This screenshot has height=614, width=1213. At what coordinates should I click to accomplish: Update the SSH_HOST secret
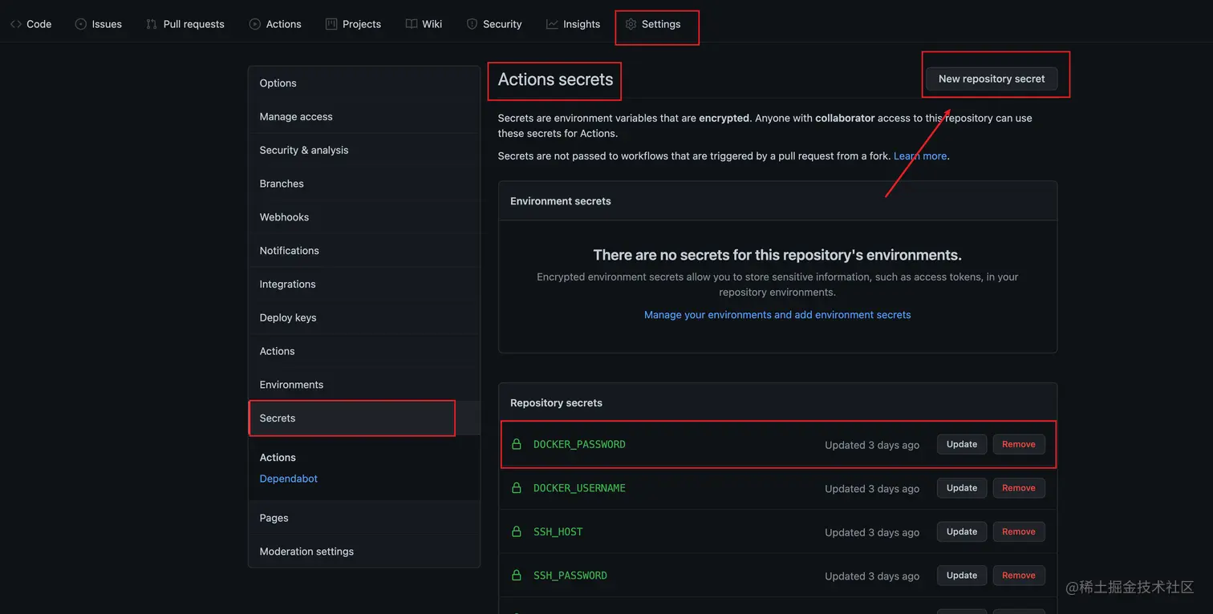pos(962,531)
